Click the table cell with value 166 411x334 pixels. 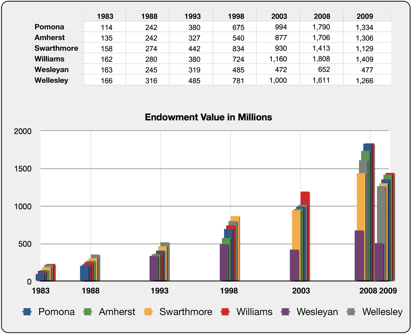click(105, 80)
